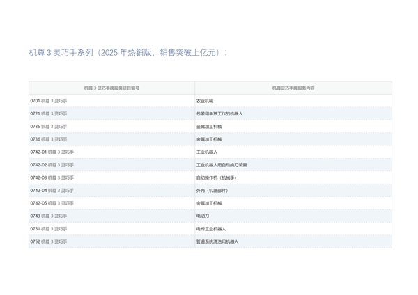The height and width of the screenshot is (295, 418).
Task: Select the "农业机械" cell
Action: pyautogui.click(x=208, y=101)
